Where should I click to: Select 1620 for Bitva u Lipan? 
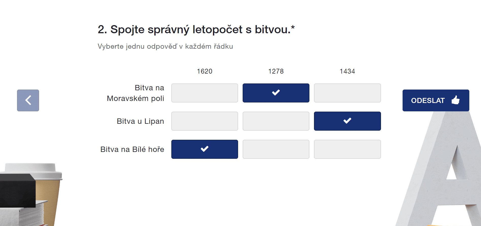click(x=205, y=121)
